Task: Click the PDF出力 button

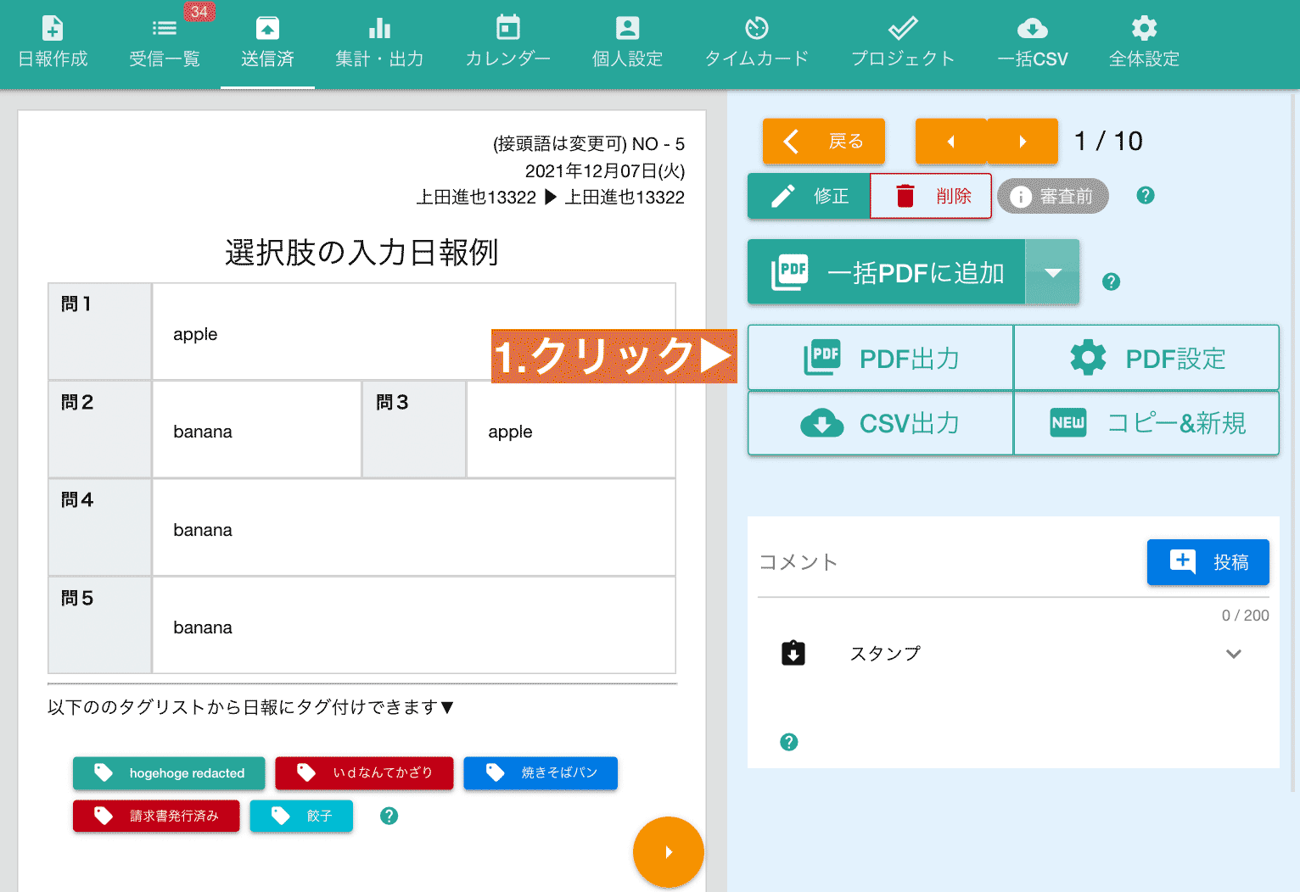Action: [x=881, y=358]
